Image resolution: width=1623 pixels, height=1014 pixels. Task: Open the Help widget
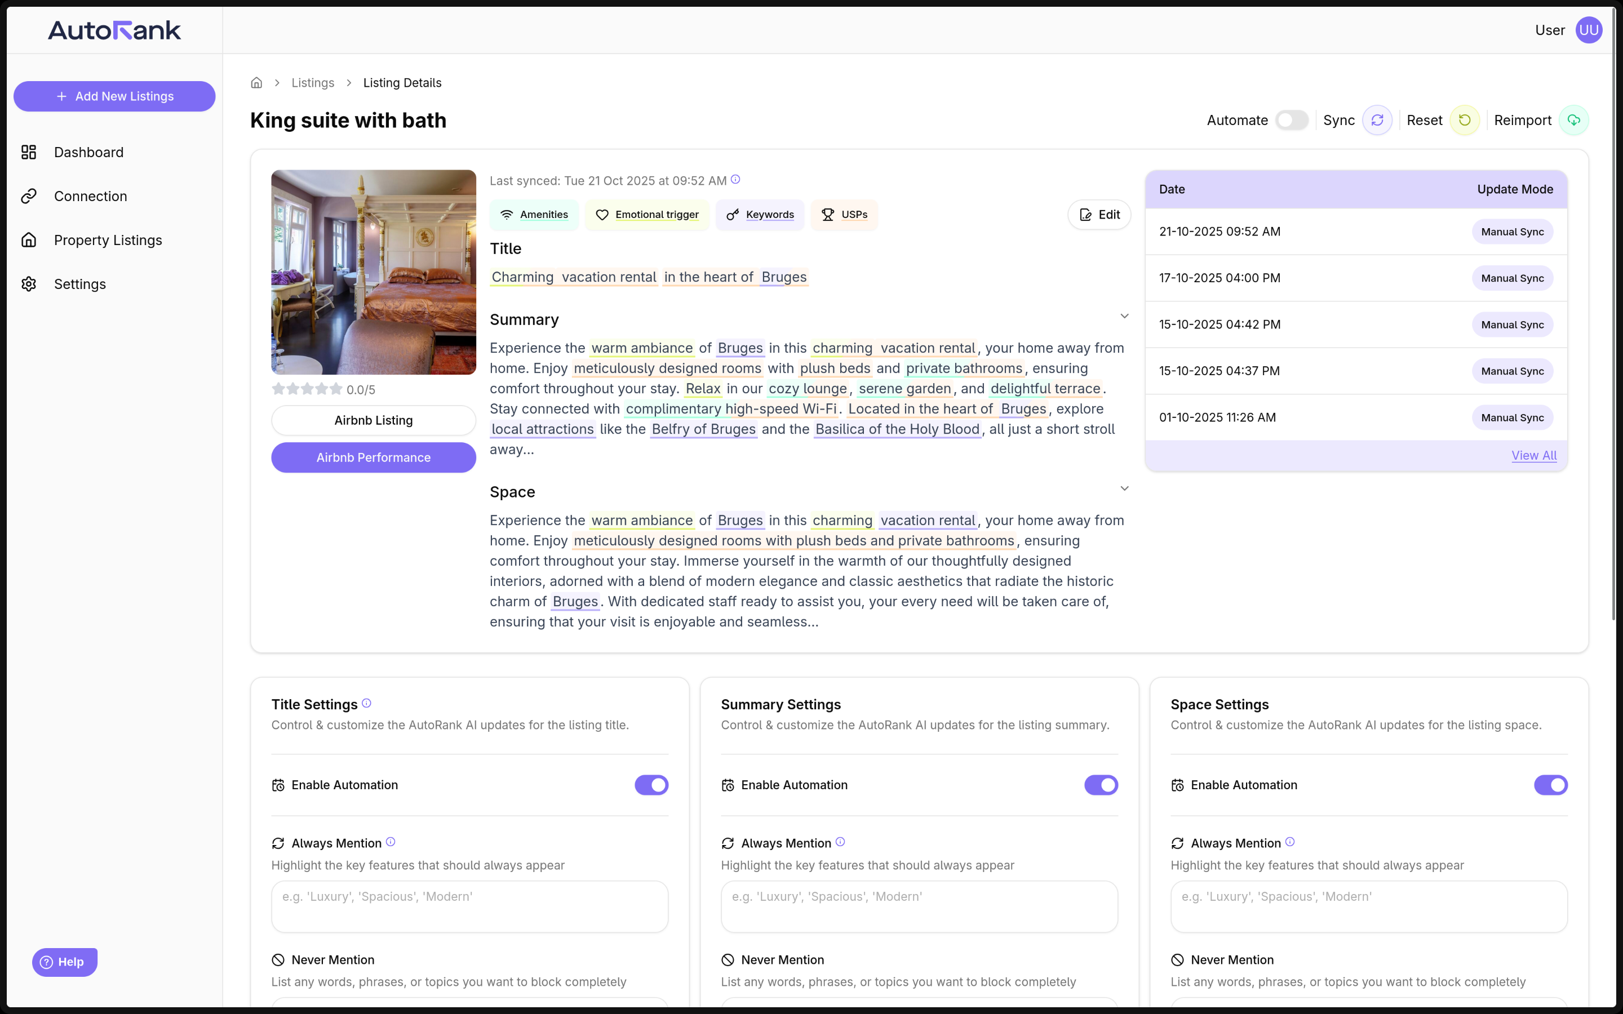tap(64, 961)
